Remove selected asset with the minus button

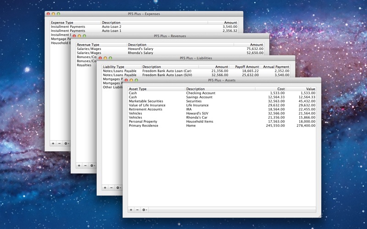pos(137,209)
